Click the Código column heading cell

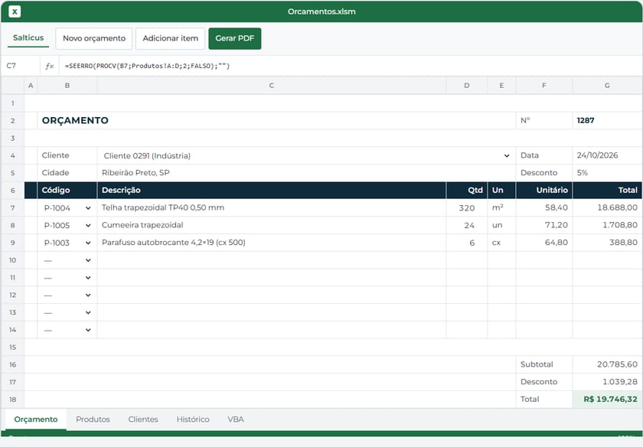coord(67,191)
